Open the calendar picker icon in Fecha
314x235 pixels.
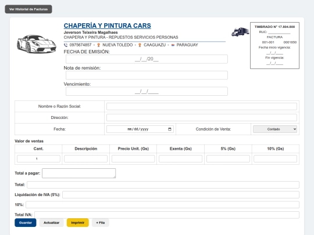click(170, 129)
